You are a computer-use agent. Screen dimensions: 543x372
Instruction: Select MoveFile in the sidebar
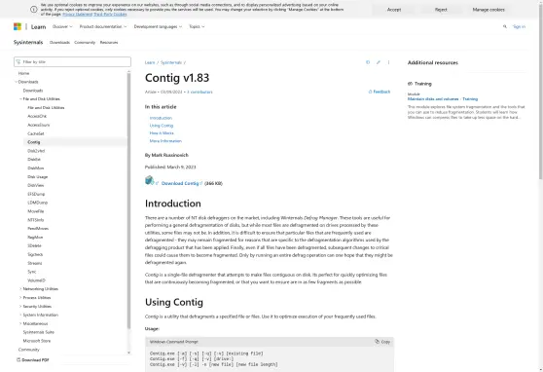pos(36,211)
